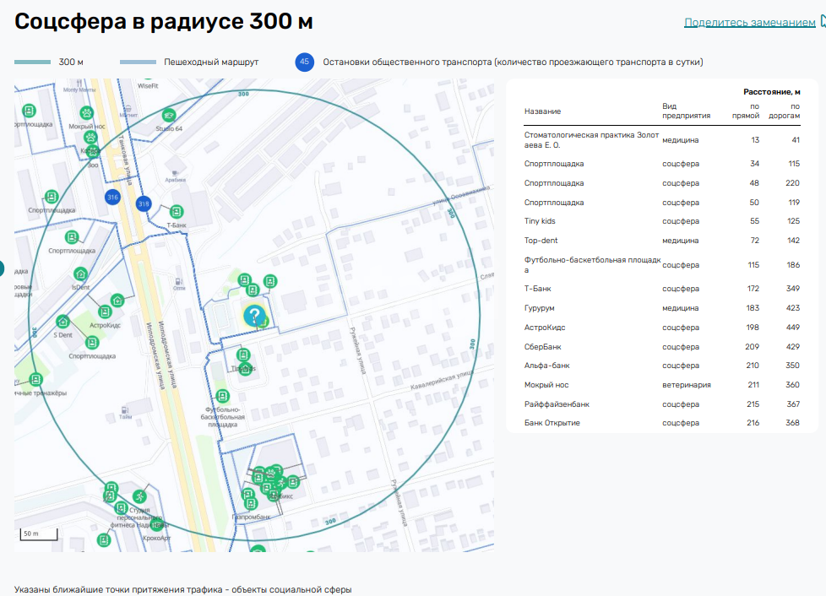Select the Т-Банк map marker
Viewport: 826px width, 596px height.
(x=177, y=212)
